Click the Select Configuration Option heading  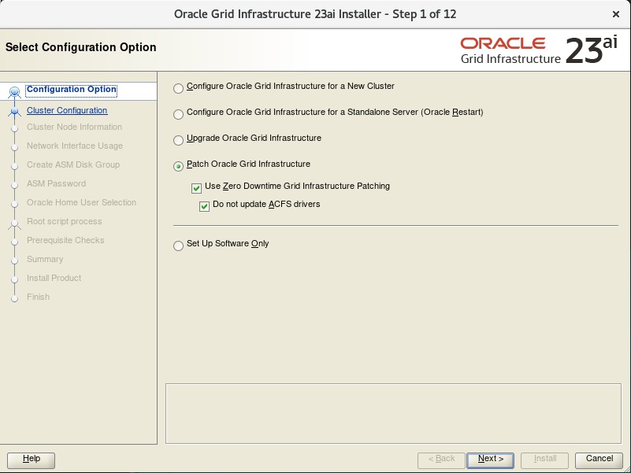click(81, 47)
